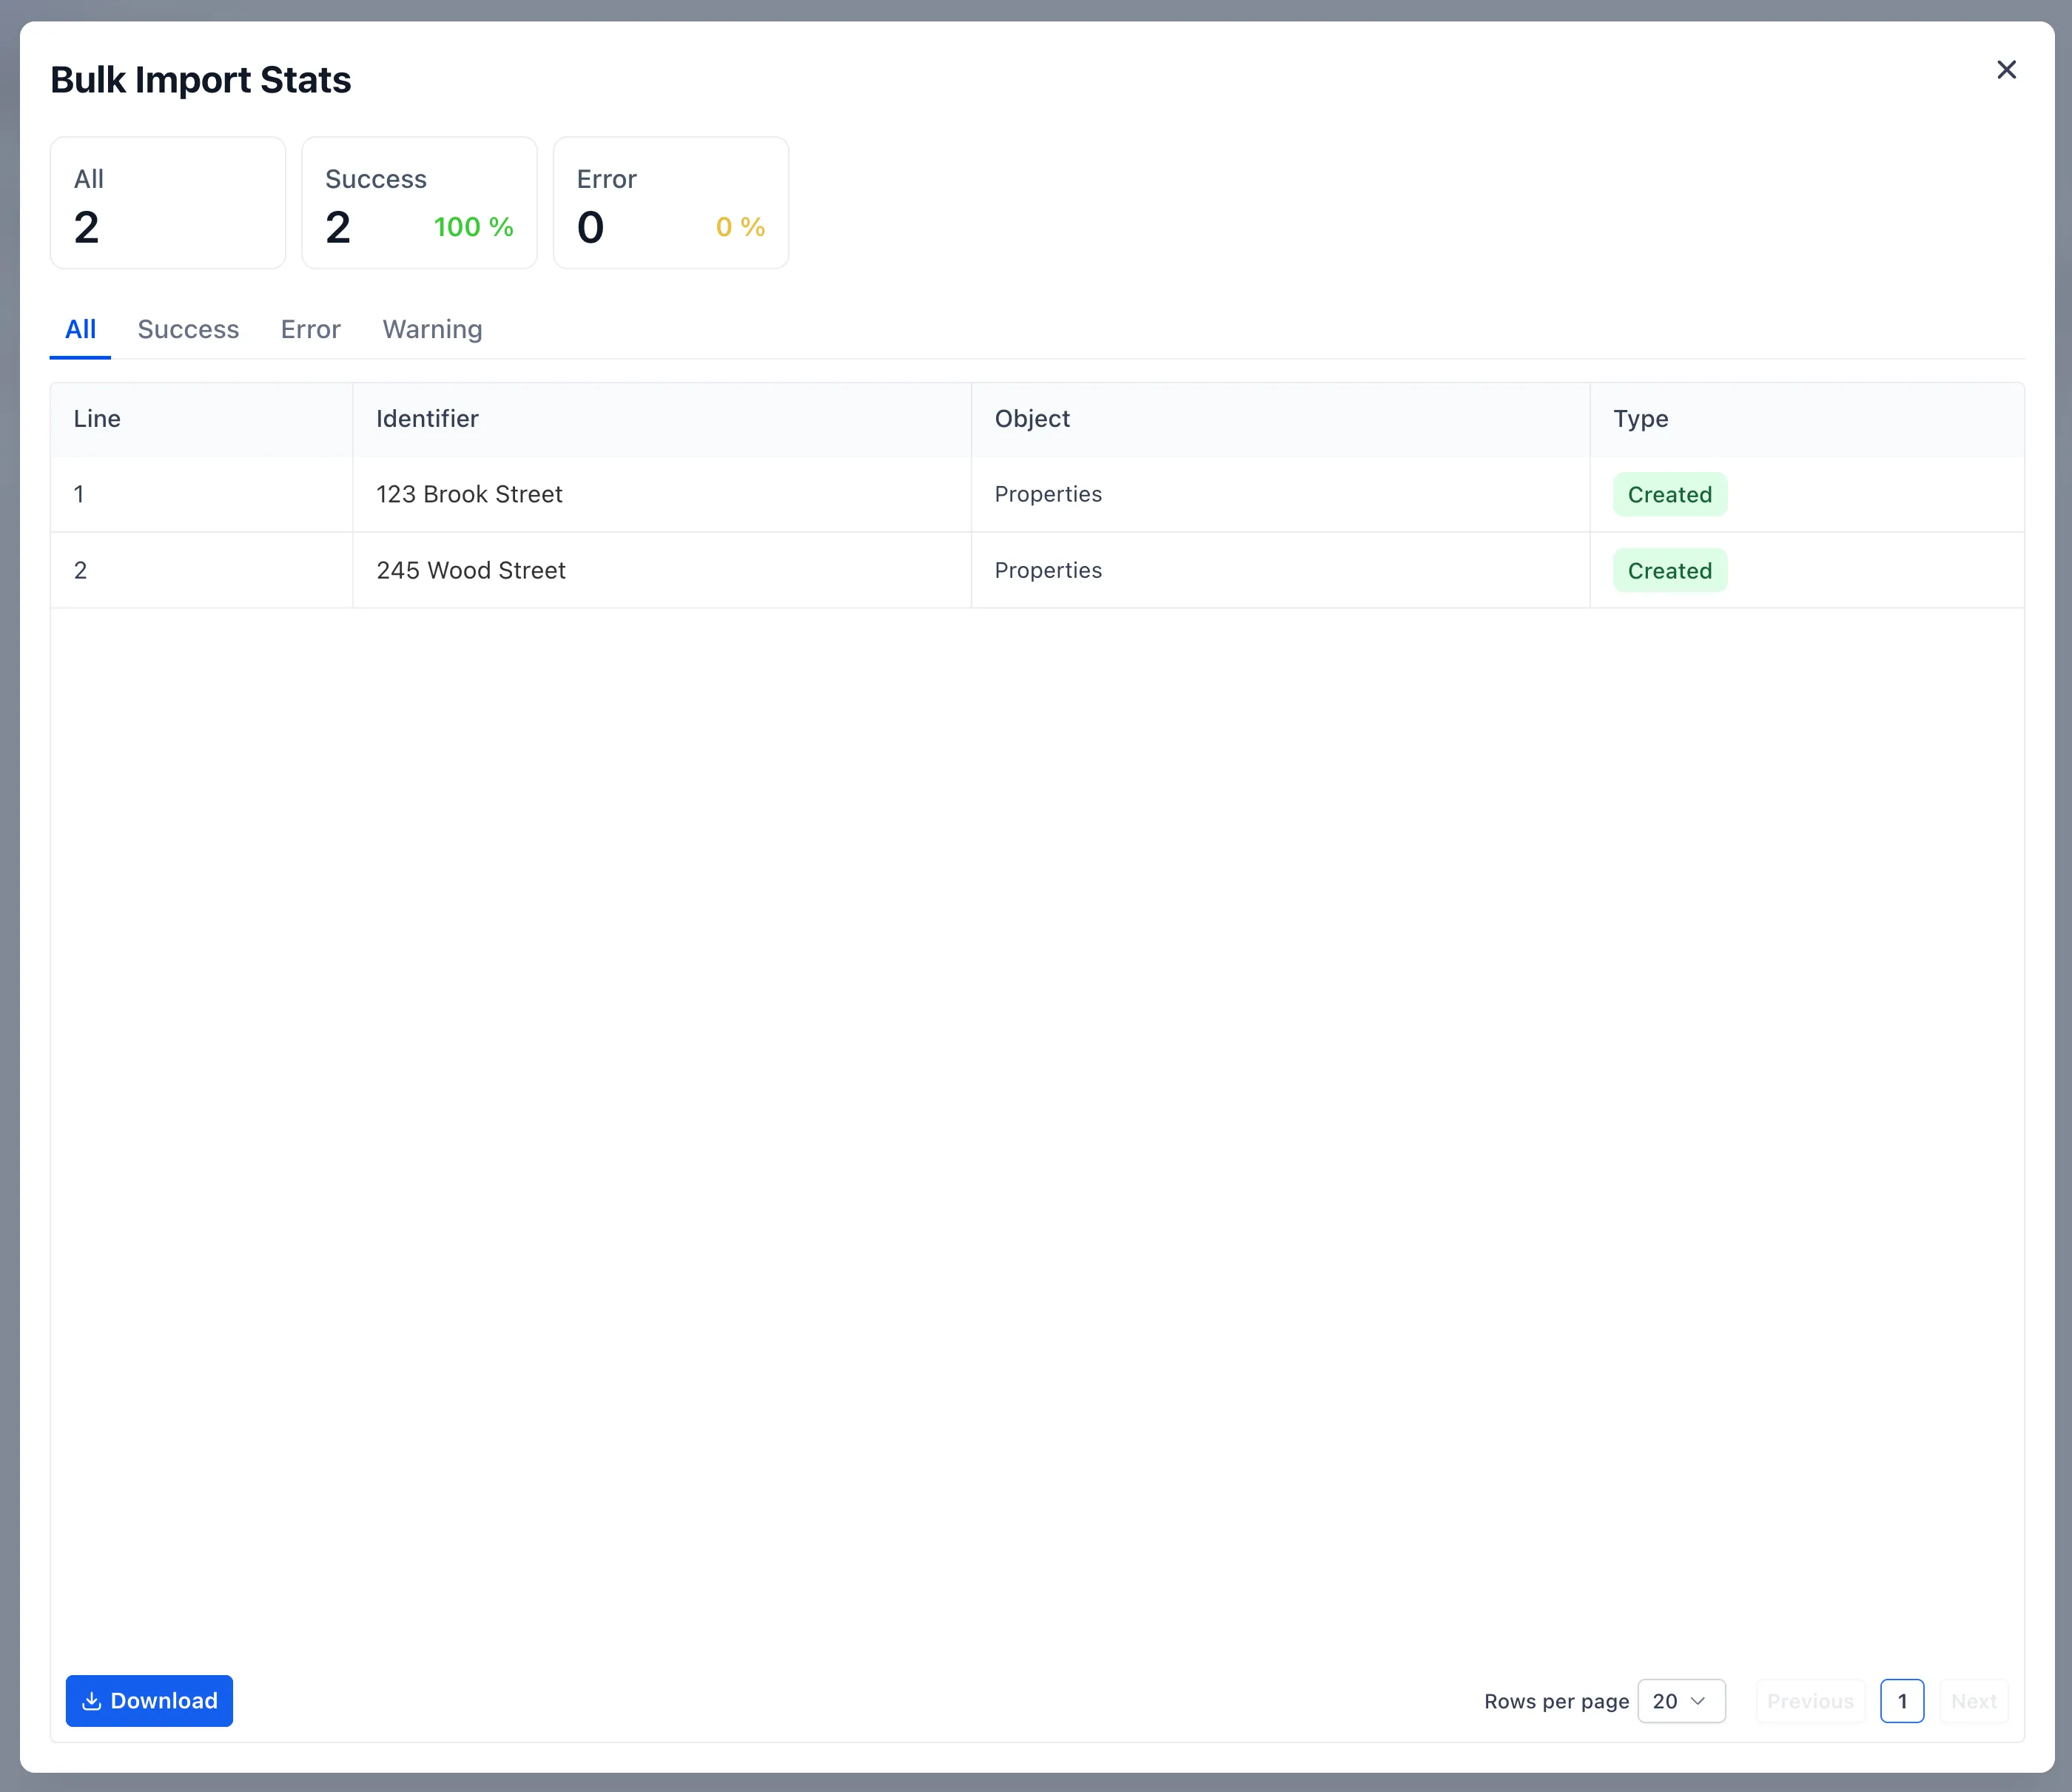The image size is (2072, 1792).
Task: Click the download icon on the Download button
Action: [92, 1700]
